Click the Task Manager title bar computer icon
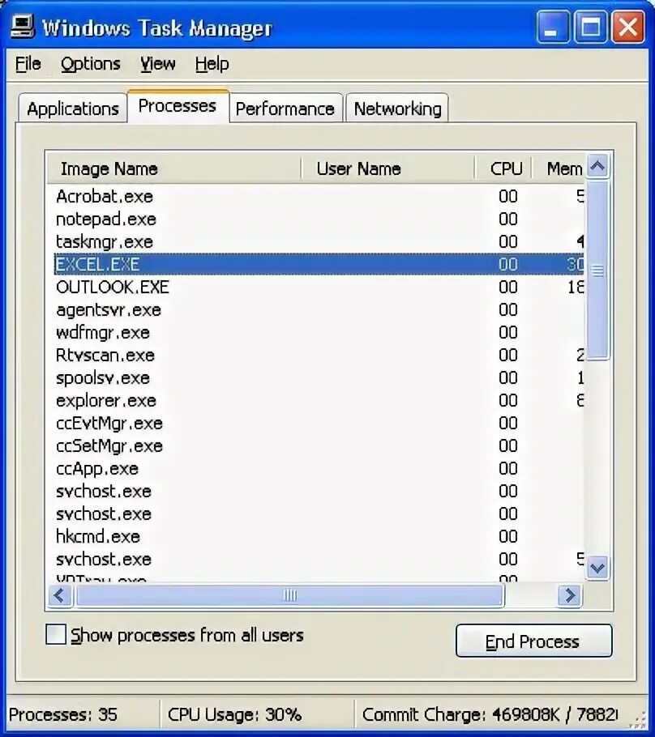Screen dimensions: 655x737 click(22, 26)
